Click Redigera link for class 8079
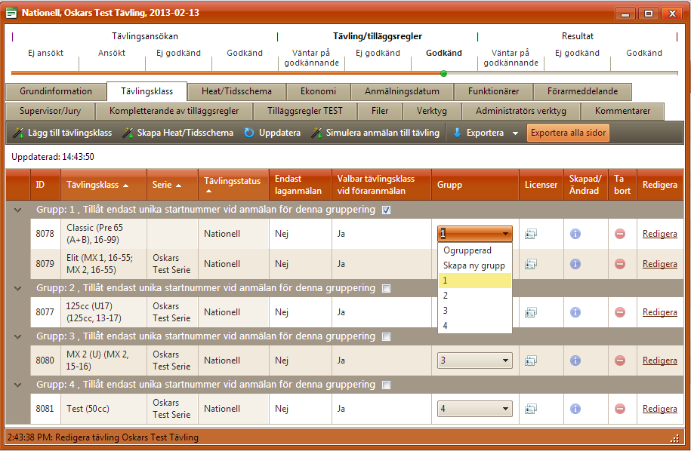Screen dimensions: 691x451 click(x=660, y=264)
